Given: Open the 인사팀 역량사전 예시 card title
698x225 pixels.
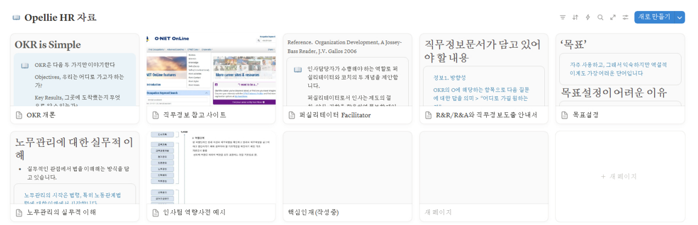Looking at the screenshot, I should (x=194, y=212).
